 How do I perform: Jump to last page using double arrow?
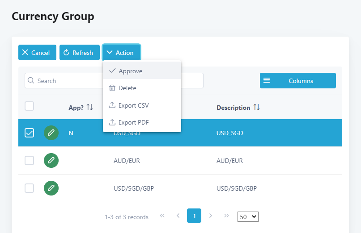click(226, 216)
